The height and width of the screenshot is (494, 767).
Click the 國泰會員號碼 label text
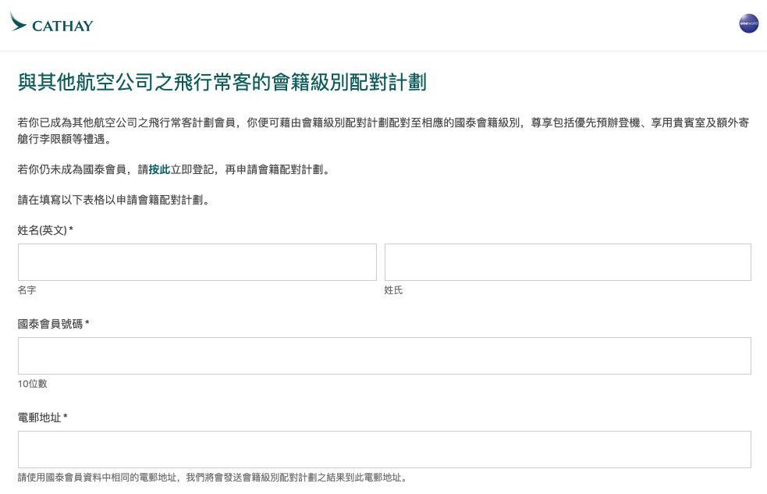[x=53, y=324]
